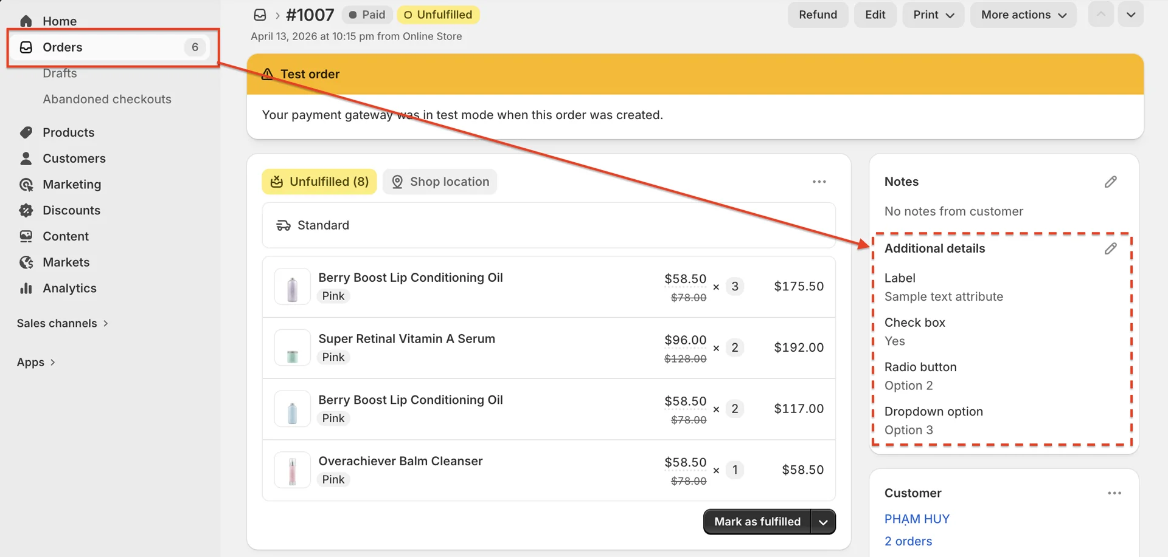Open the three-dot menu in Unfulfilled card
Screen dimensions: 1168x557
(819, 182)
